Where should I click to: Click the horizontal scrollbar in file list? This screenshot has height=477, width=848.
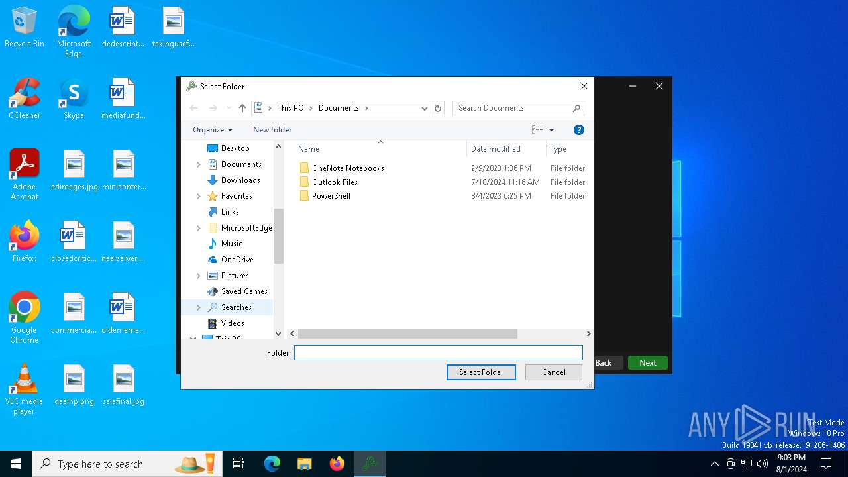tap(407, 334)
